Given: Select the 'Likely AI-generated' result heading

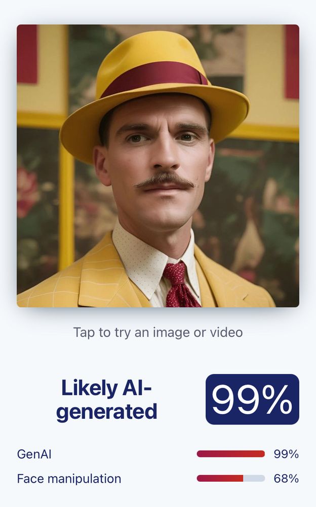Looking at the screenshot, I should click(x=107, y=400).
